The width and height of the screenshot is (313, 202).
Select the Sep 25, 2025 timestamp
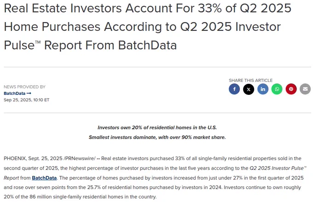[26, 100]
